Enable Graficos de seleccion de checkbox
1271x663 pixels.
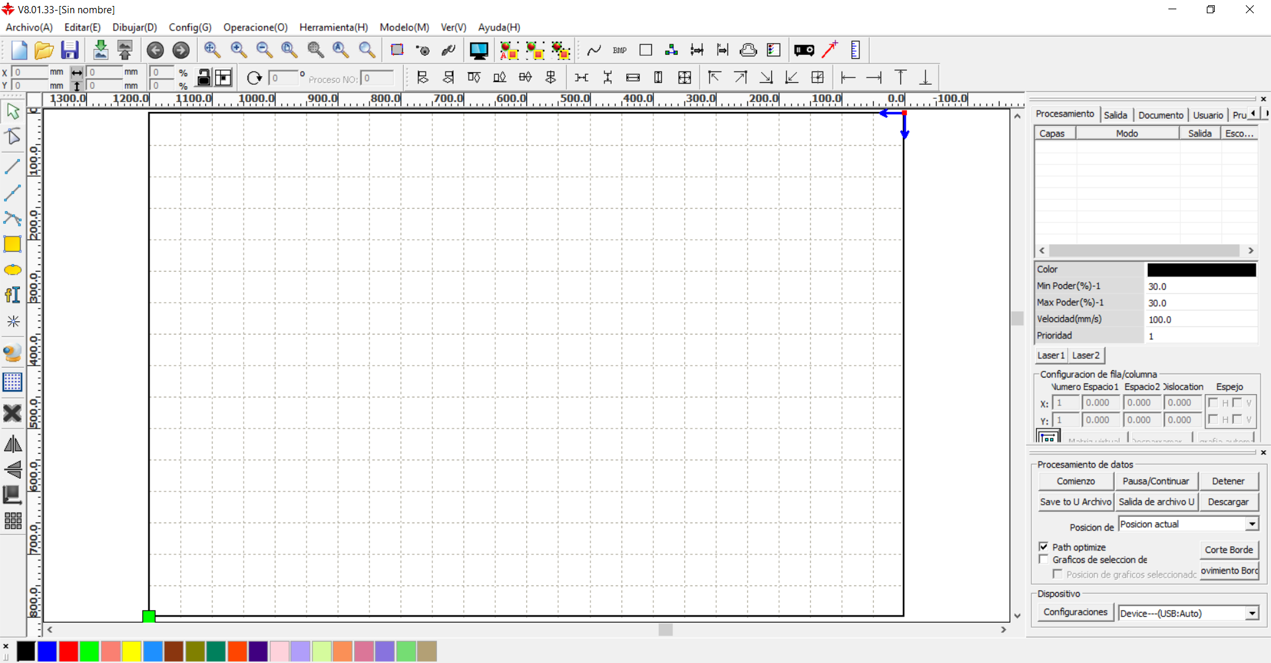1043,560
